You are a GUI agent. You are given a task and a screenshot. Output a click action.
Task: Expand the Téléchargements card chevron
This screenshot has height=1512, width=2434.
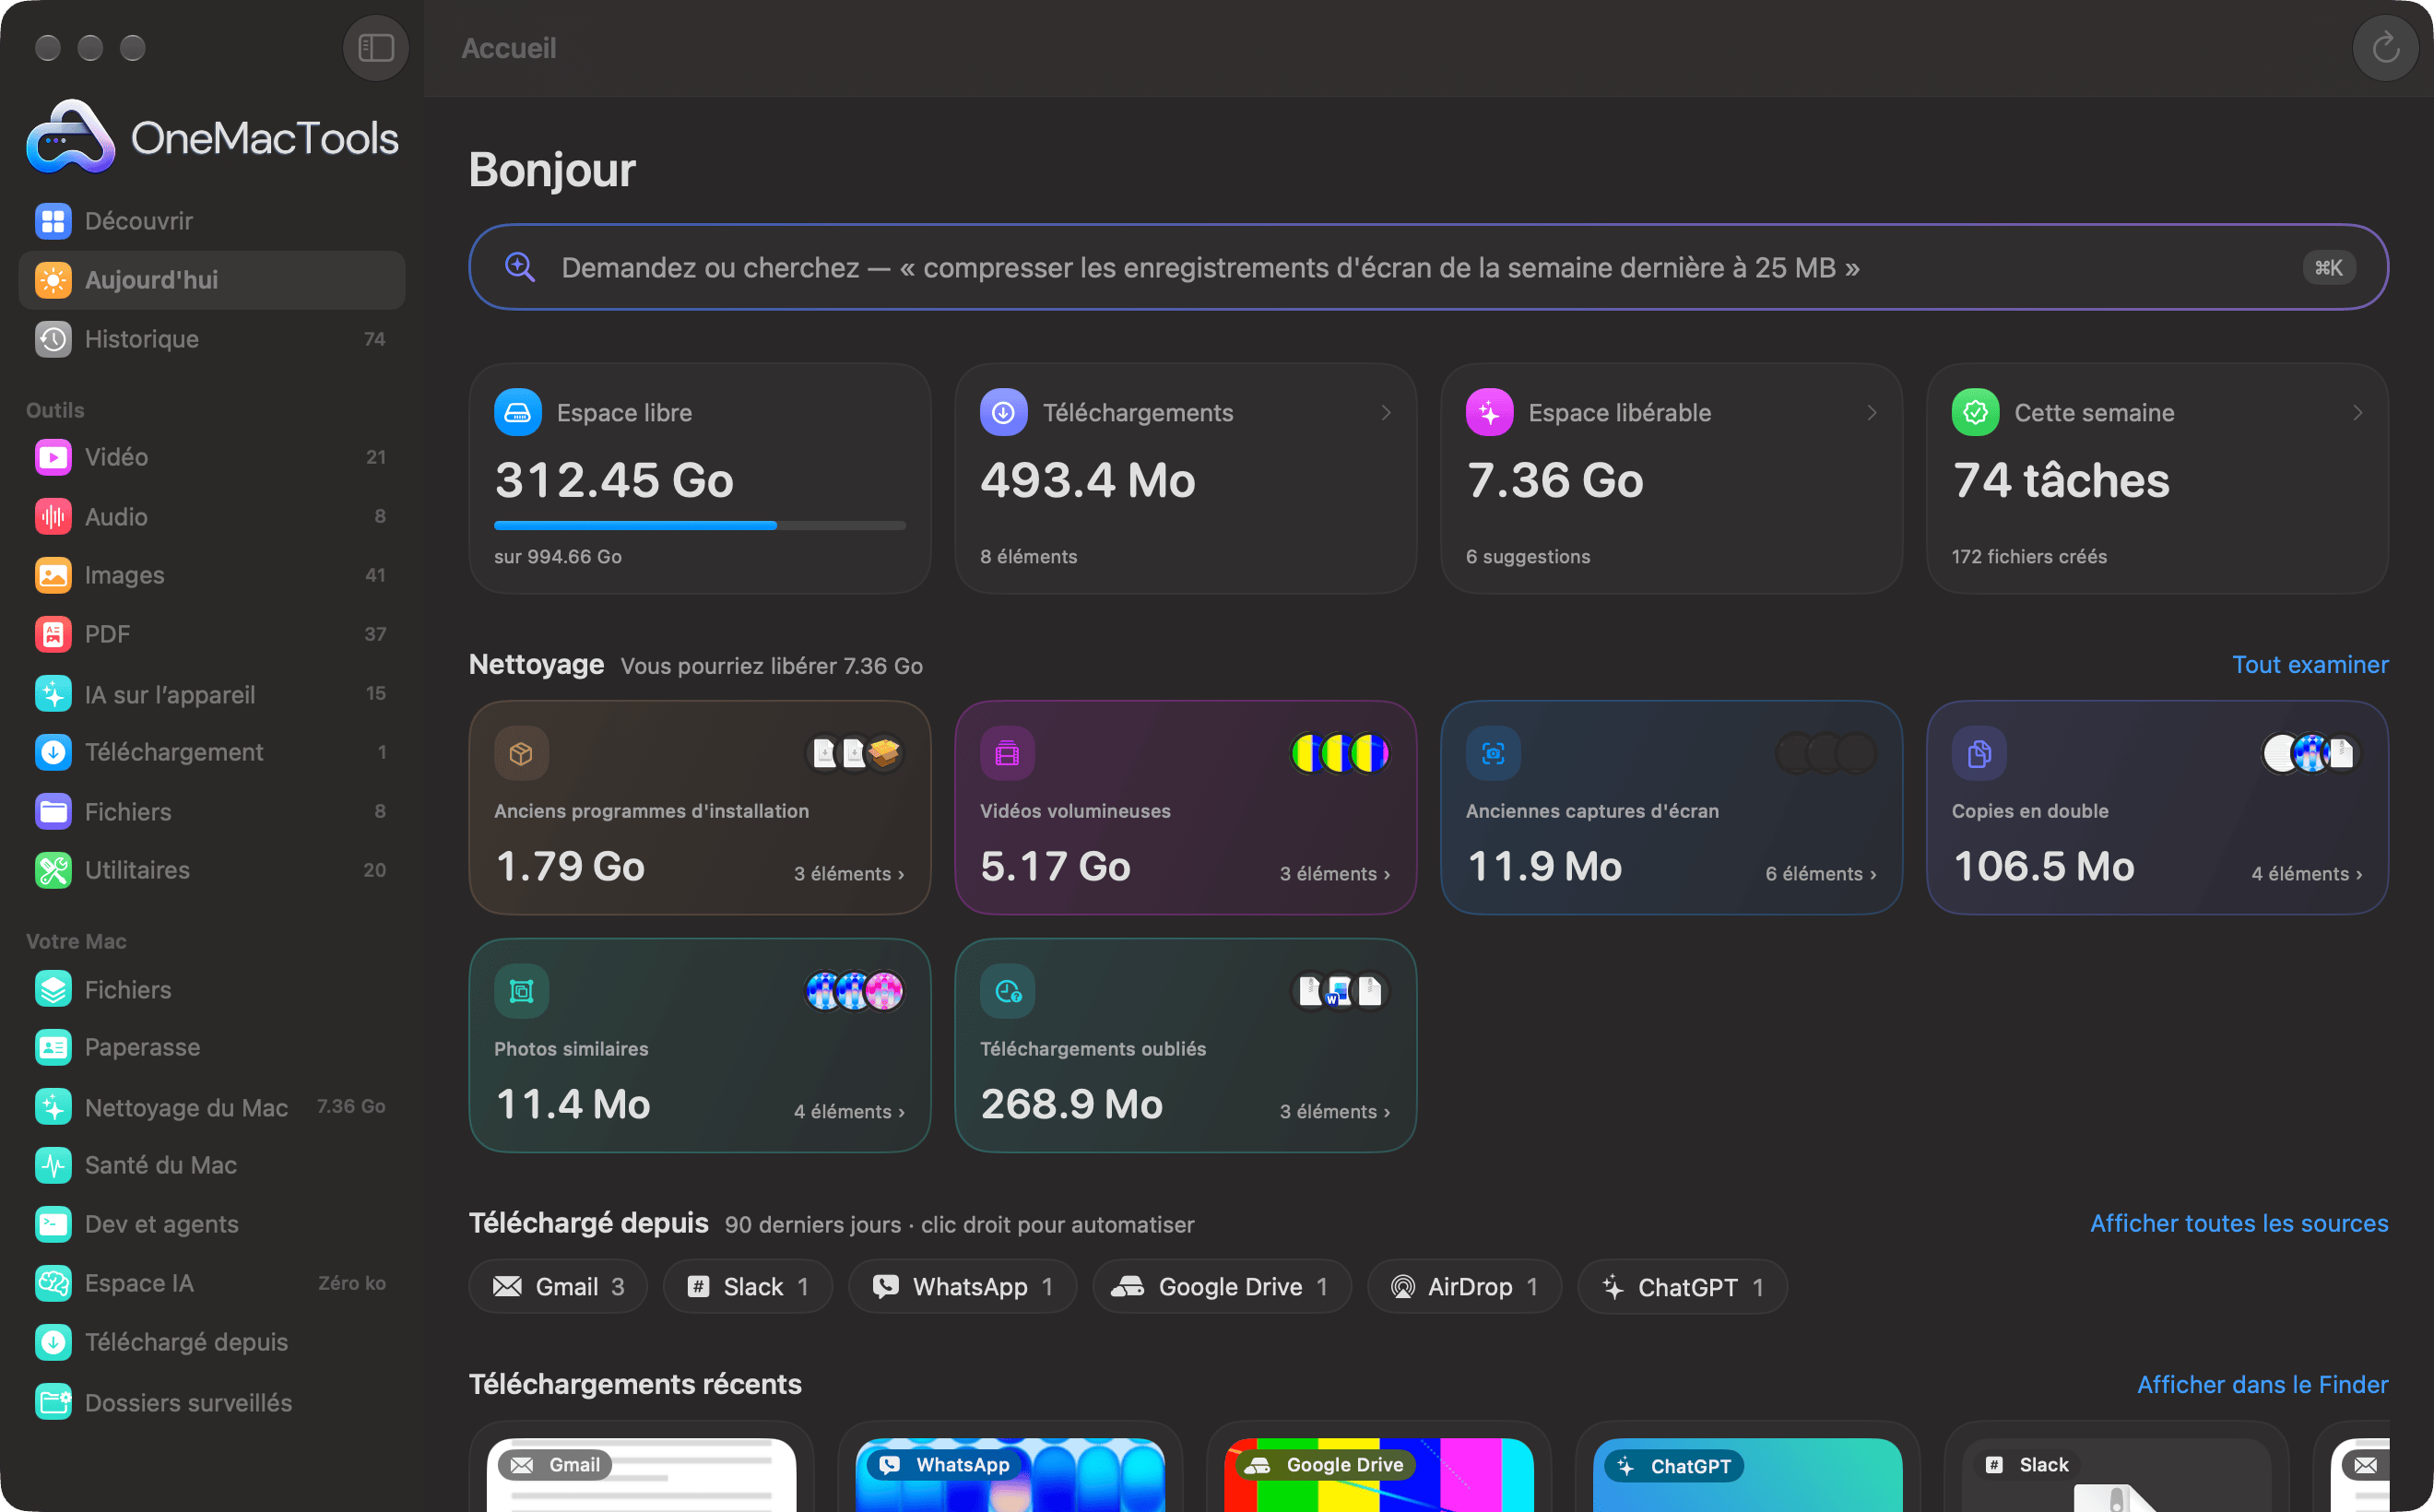[1386, 413]
